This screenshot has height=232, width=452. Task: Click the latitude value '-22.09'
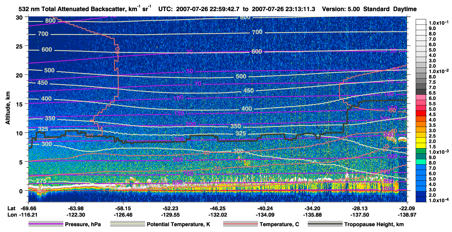click(x=407, y=208)
